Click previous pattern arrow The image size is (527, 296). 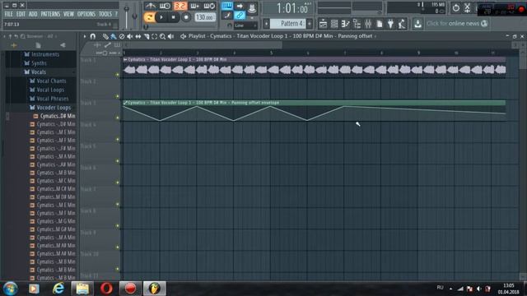point(267,24)
